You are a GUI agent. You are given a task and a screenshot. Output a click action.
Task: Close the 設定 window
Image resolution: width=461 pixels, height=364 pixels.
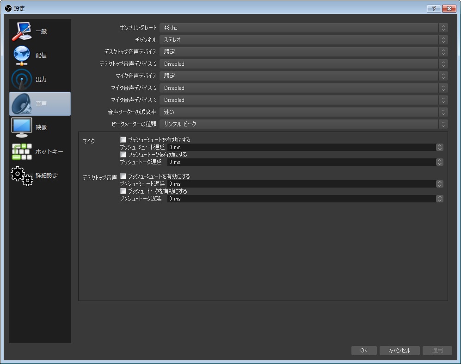(449, 8)
